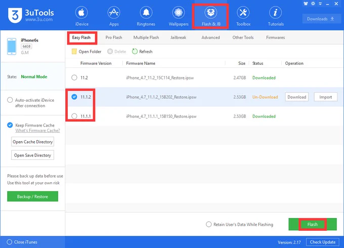Click the Size column header
344x248 pixels.
click(242, 63)
